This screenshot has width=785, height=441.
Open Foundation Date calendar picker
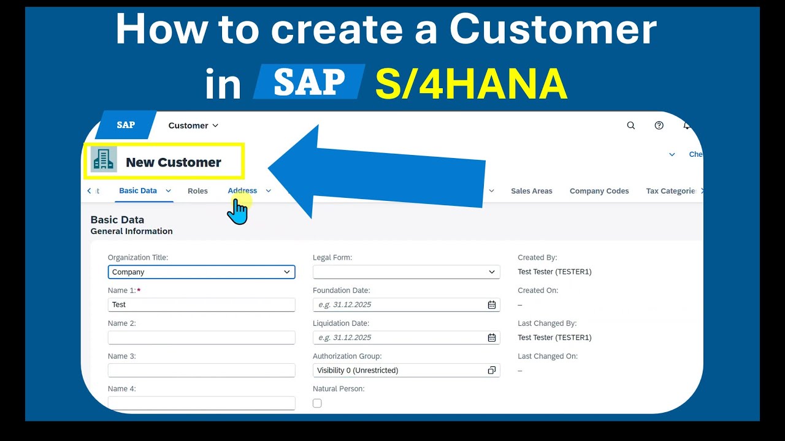[x=492, y=304]
